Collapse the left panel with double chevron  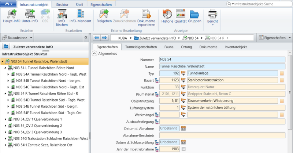point(86,38)
